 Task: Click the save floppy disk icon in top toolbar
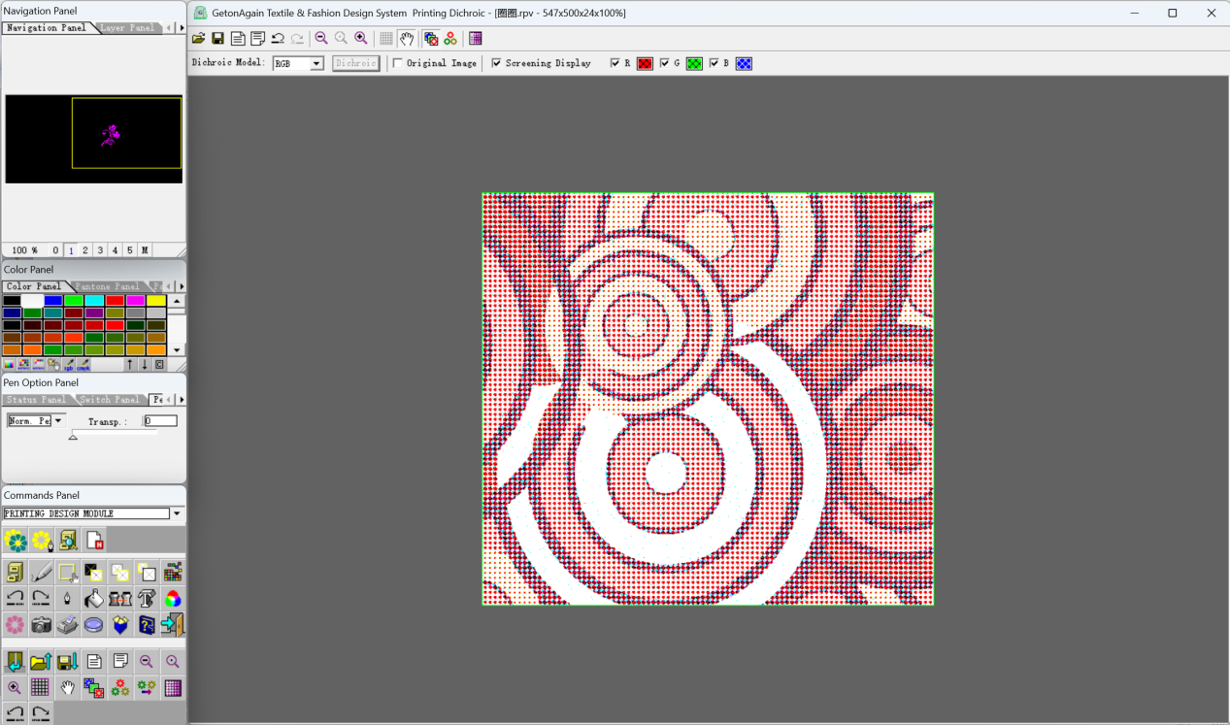tap(217, 39)
